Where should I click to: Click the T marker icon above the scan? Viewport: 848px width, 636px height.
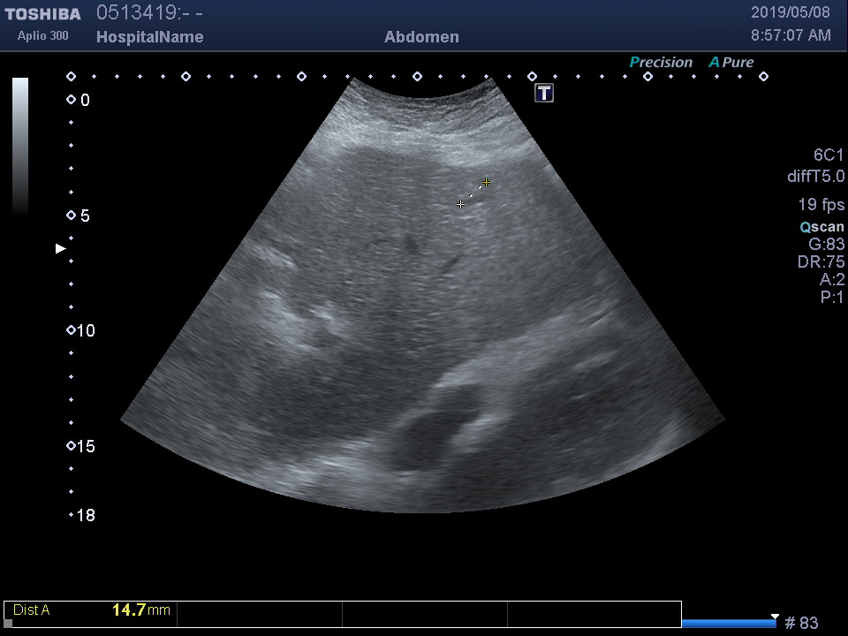pyautogui.click(x=543, y=93)
